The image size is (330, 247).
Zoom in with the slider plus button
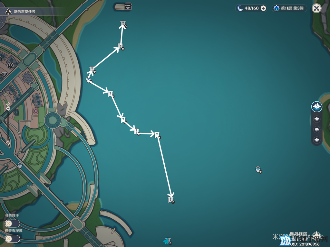tap(8, 104)
